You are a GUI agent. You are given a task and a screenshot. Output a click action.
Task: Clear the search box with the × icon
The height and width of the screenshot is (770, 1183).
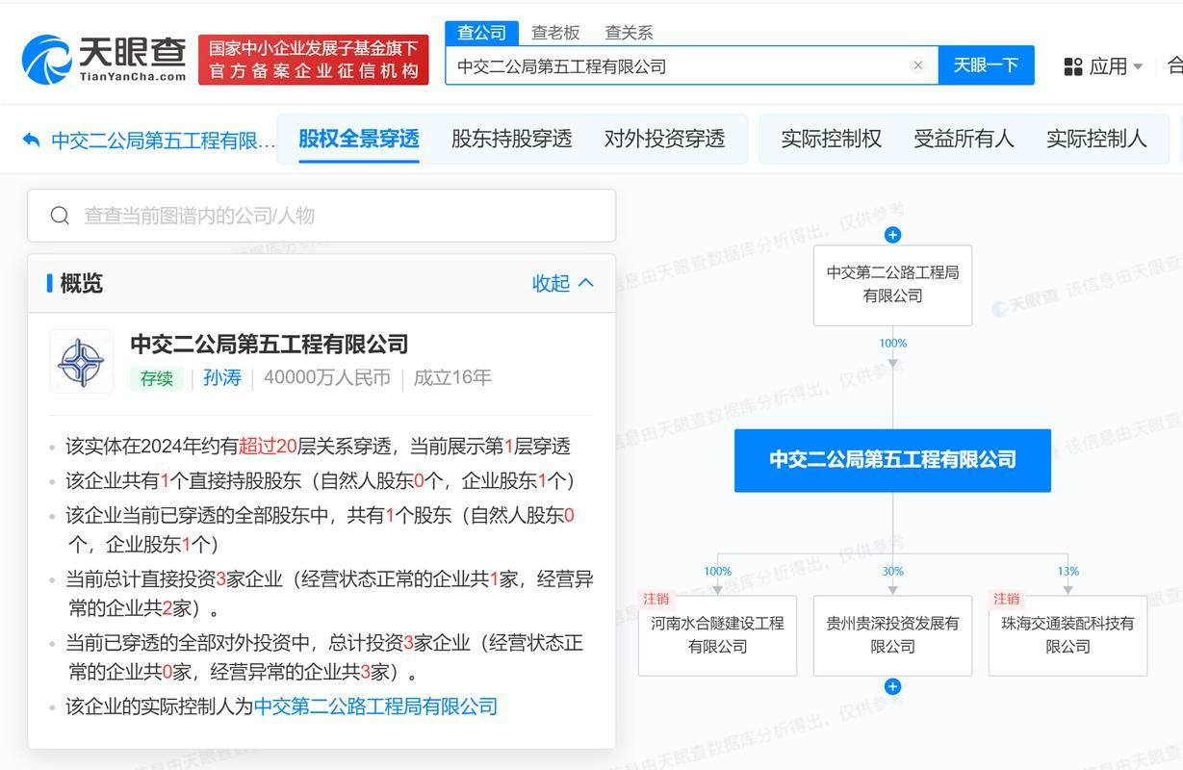tap(917, 64)
